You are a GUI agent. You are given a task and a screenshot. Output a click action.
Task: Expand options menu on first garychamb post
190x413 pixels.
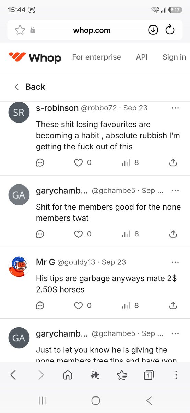(175, 191)
